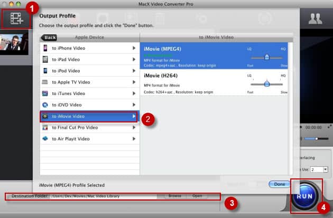Adjust the iMovie (H264) quality slider
This screenshot has width=333, height=218.
[x=267, y=84]
